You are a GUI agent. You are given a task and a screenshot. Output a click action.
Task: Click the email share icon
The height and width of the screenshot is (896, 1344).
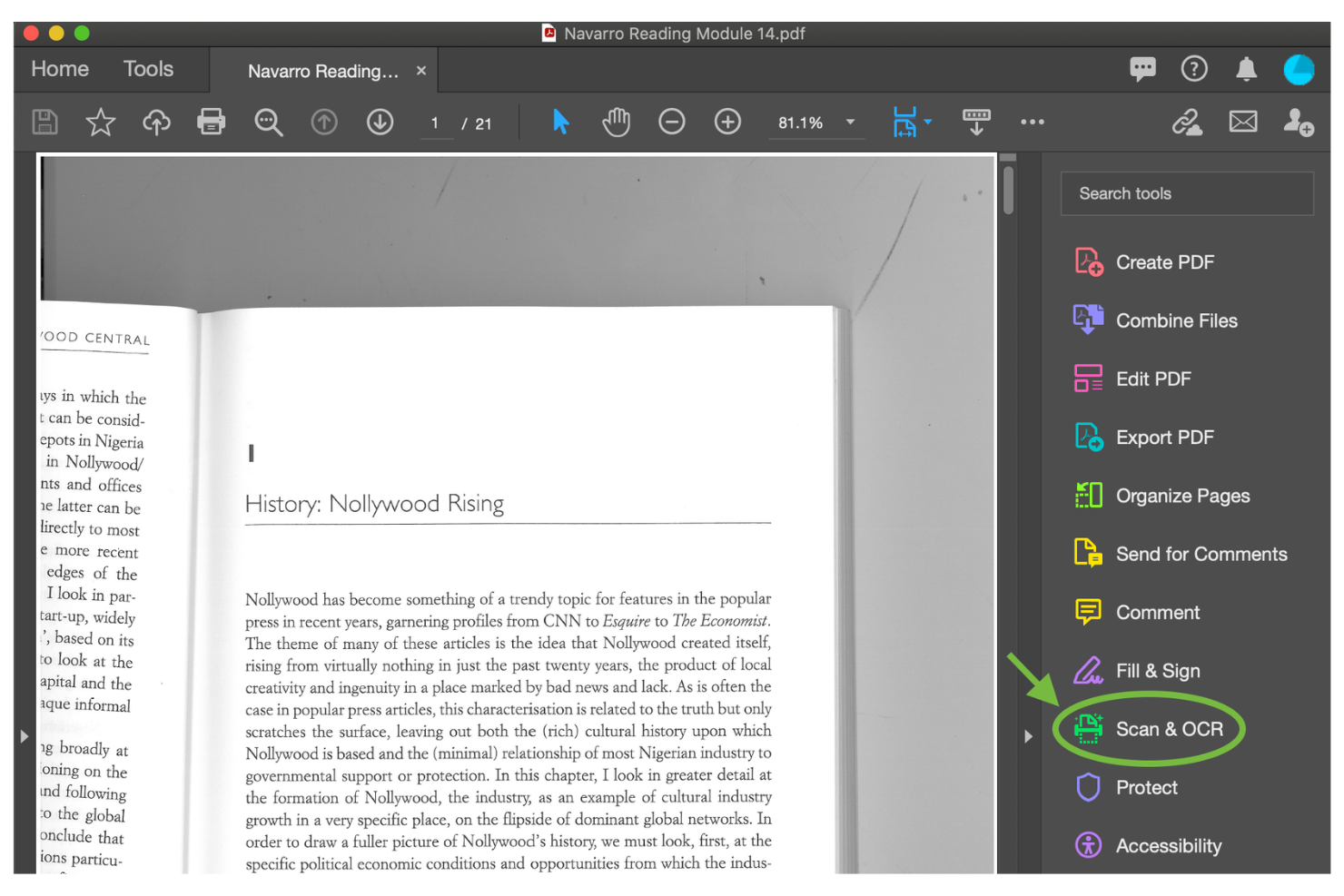pyautogui.click(x=1243, y=121)
